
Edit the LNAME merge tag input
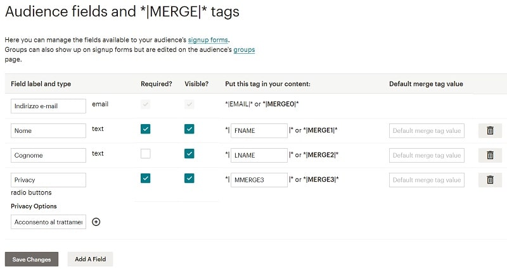pos(259,155)
